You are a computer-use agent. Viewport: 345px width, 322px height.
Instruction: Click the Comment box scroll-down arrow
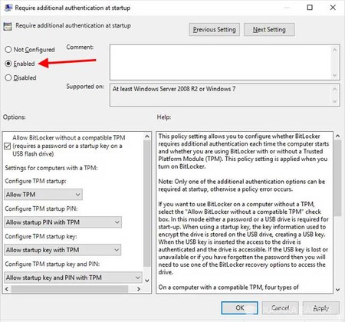click(334, 75)
